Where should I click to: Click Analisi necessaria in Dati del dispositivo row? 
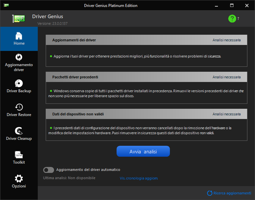227,114
